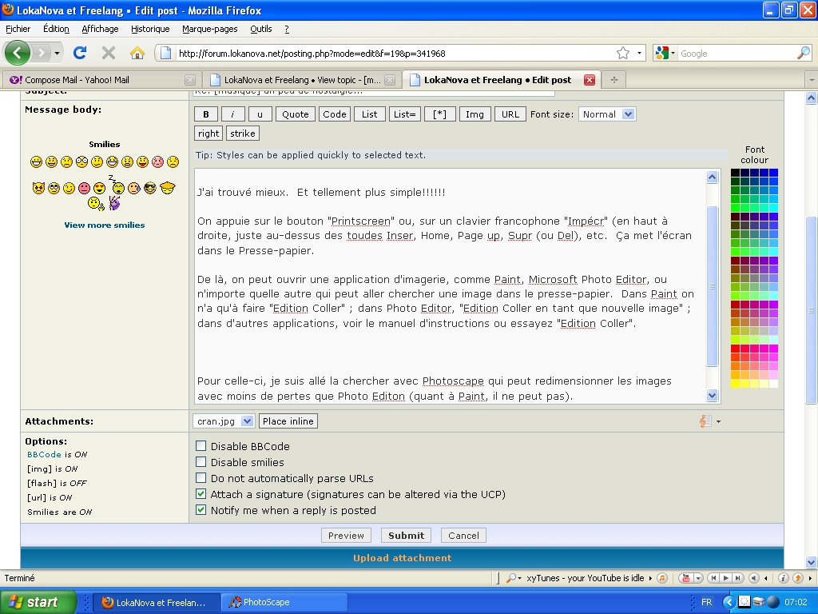Viewport: 818px width, 614px height.
Task: Bookmark this page with the star icon
Action: pyautogui.click(x=623, y=53)
